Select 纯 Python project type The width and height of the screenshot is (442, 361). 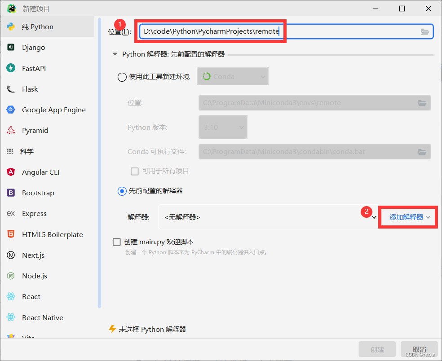(47, 26)
